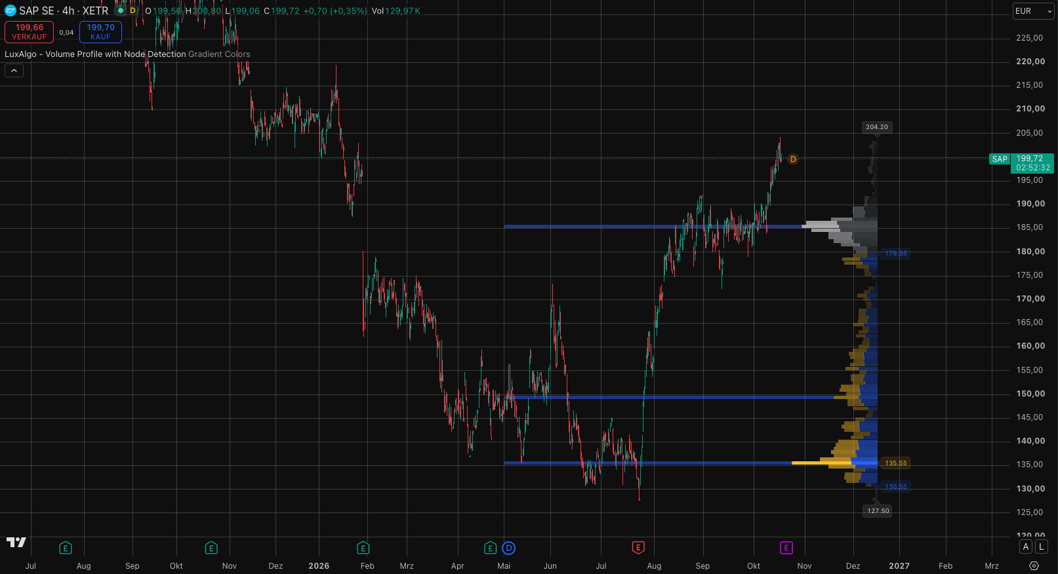Screen dimensions: 1058x574
Task: Click the 2026 year label on the time axis
Action: tap(319, 566)
